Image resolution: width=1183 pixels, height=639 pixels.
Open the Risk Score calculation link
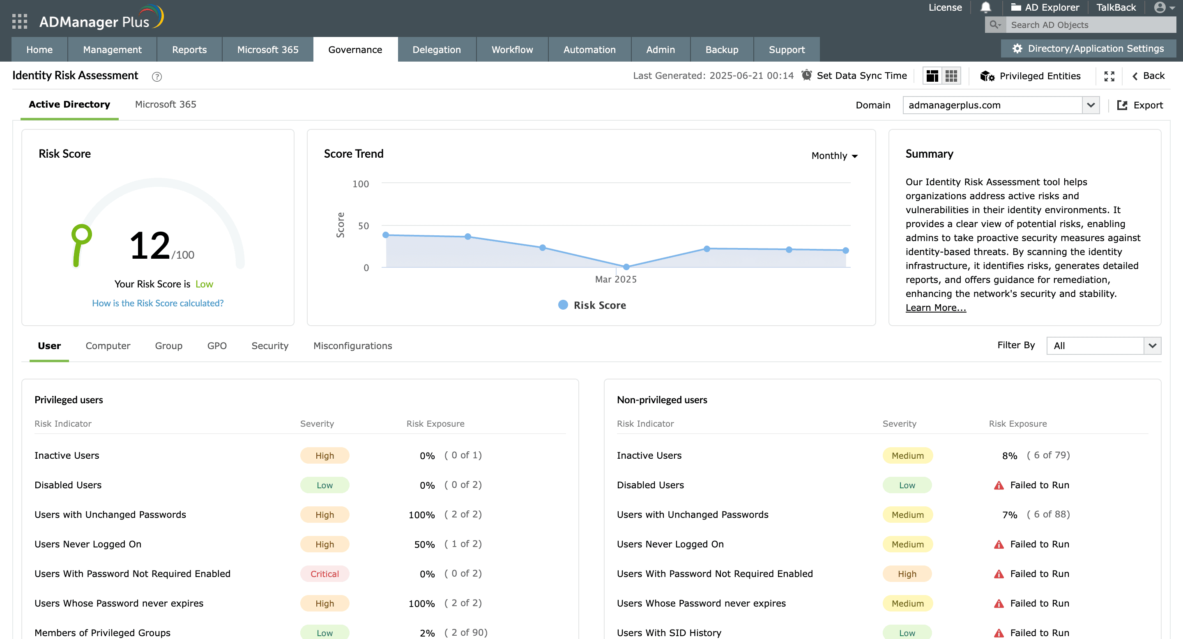click(157, 303)
